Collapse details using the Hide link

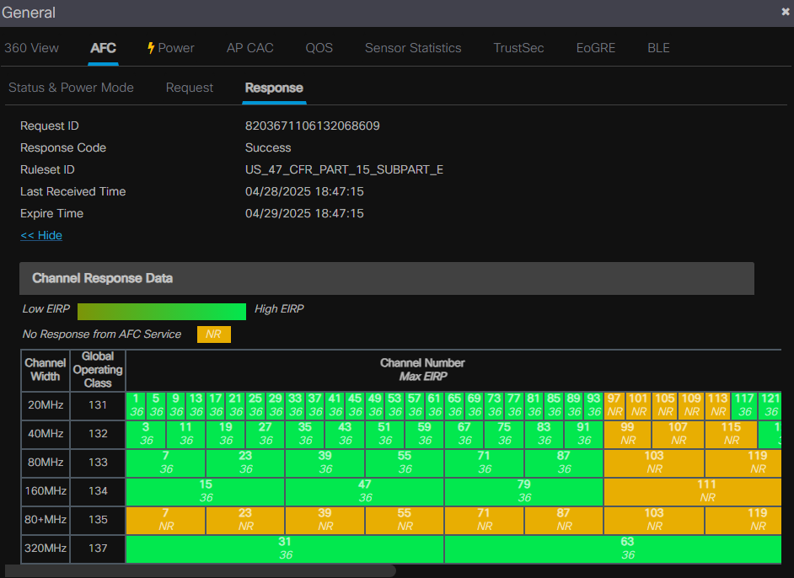pos(41,236)
